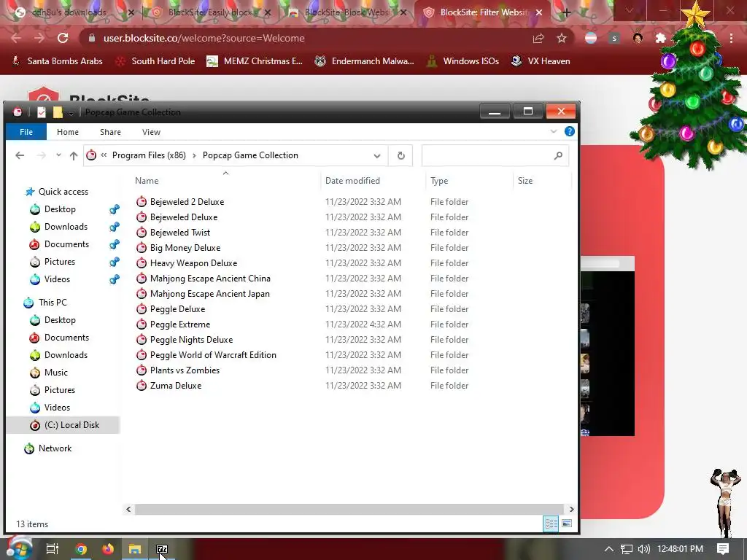This screenshot has width=747, height=560.
Task: Select This PC in navigation pane
Action: tap(53, 303)
